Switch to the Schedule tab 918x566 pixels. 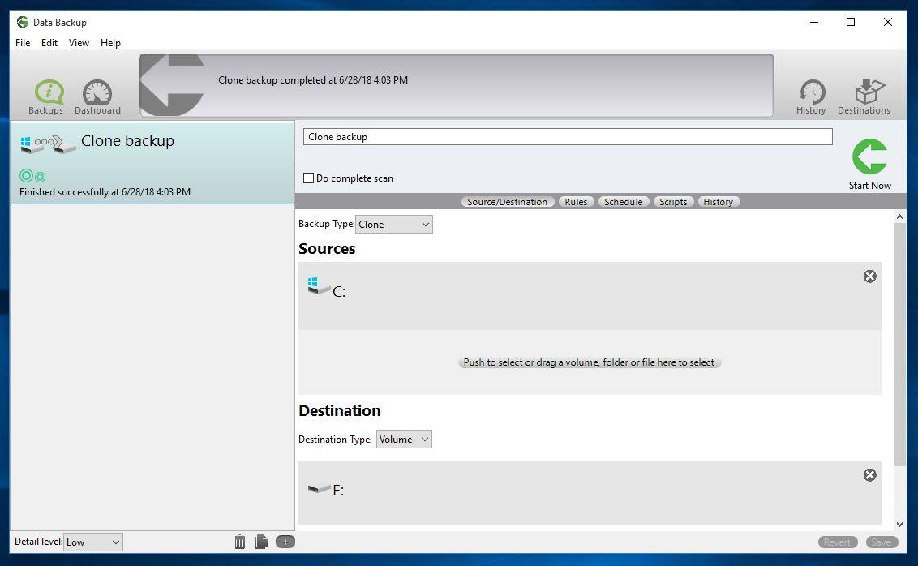pyautogui.click(x=623, y=202)
